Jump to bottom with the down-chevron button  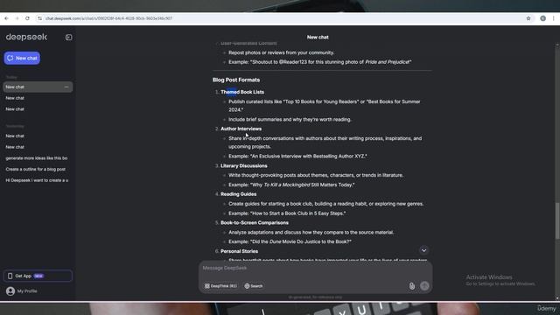click(423, 250)
